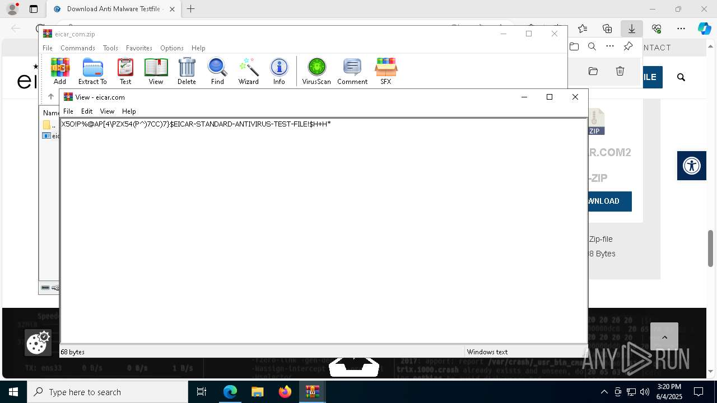The width and height of the screenshot is (717, 403).
Task: Click the Delete trash can icon
Action: tap(187, 71)
